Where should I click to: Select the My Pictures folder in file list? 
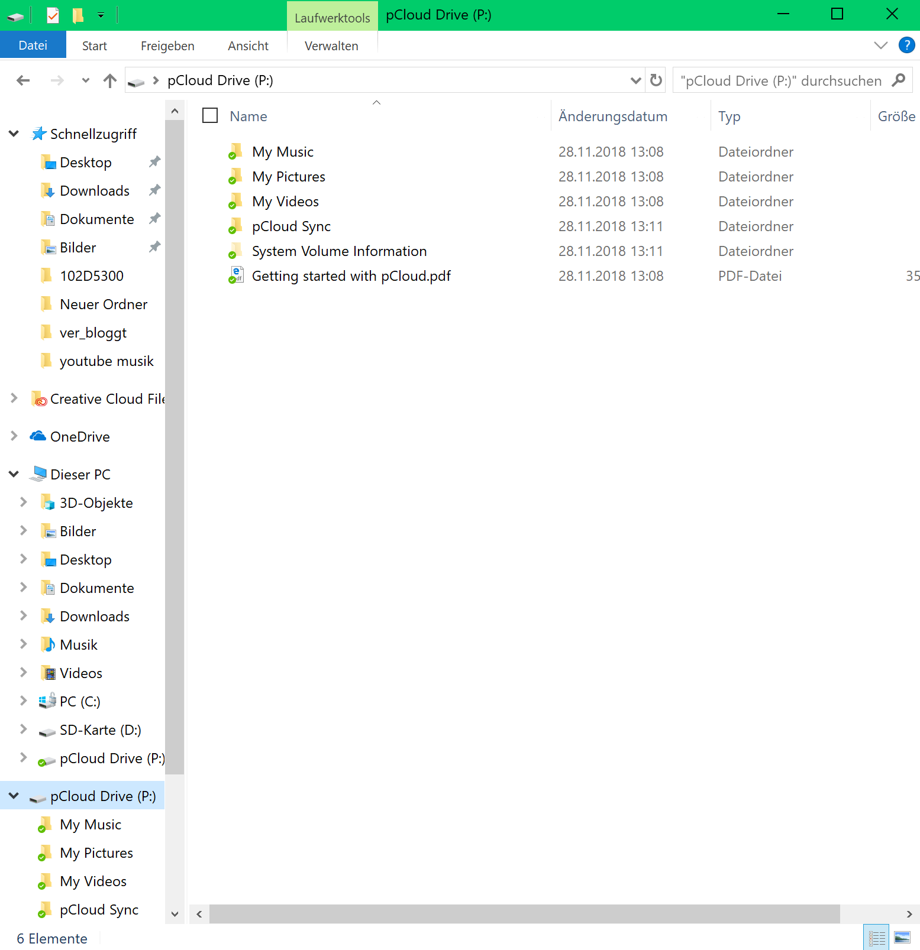[289, 177]
